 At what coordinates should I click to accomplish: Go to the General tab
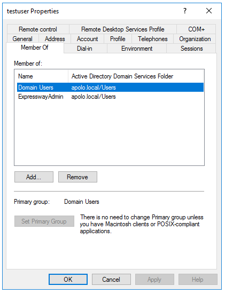click(x=22, y=39)
